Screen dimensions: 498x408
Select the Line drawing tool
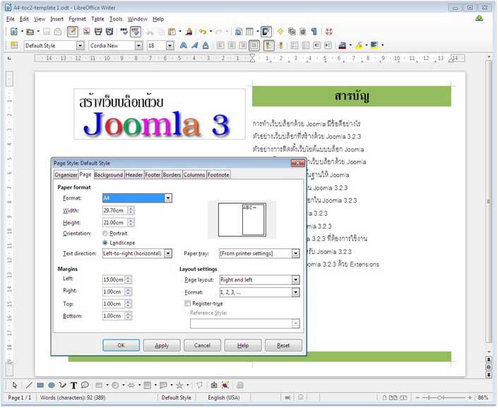click(29, 385)
